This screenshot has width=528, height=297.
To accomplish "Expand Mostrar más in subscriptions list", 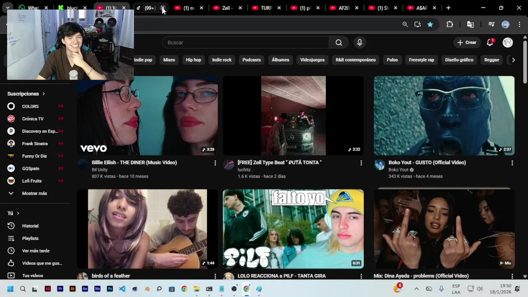I will click(x=35, y=193).
